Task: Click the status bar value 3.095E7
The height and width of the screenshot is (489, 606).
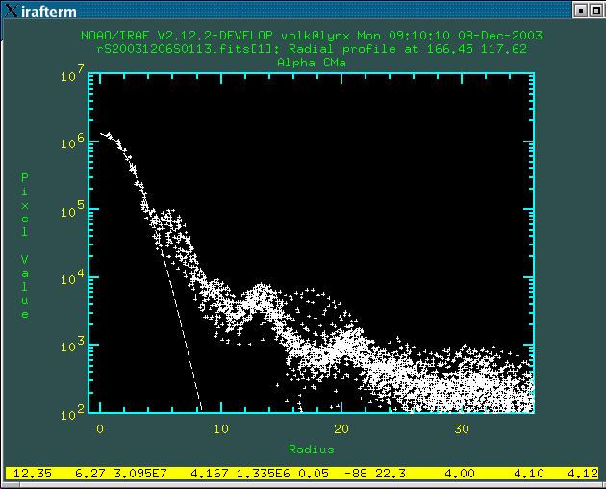Action: [140, 474]
